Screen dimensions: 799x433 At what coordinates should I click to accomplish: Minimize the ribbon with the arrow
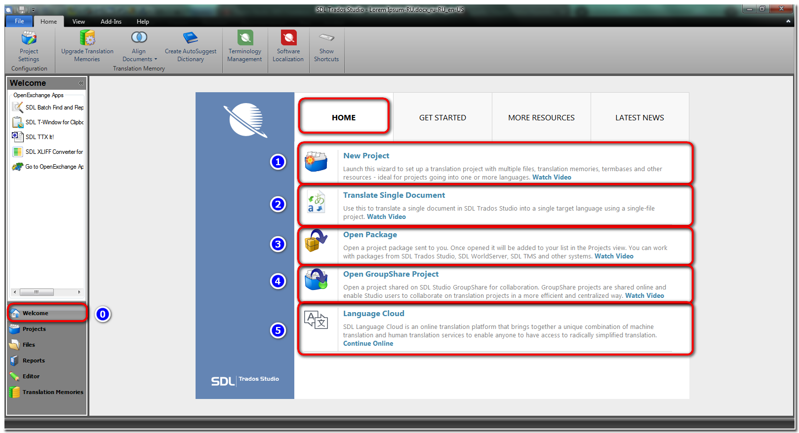[788, 21]
